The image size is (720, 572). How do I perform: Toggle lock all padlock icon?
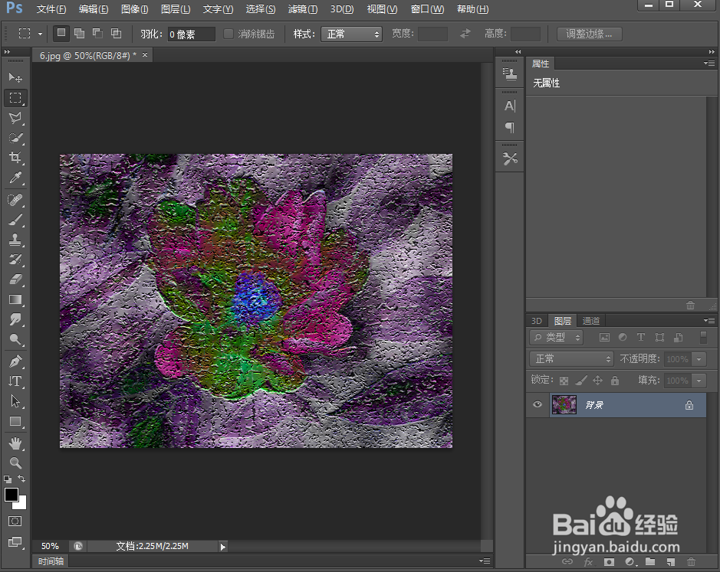coord(615,381)
